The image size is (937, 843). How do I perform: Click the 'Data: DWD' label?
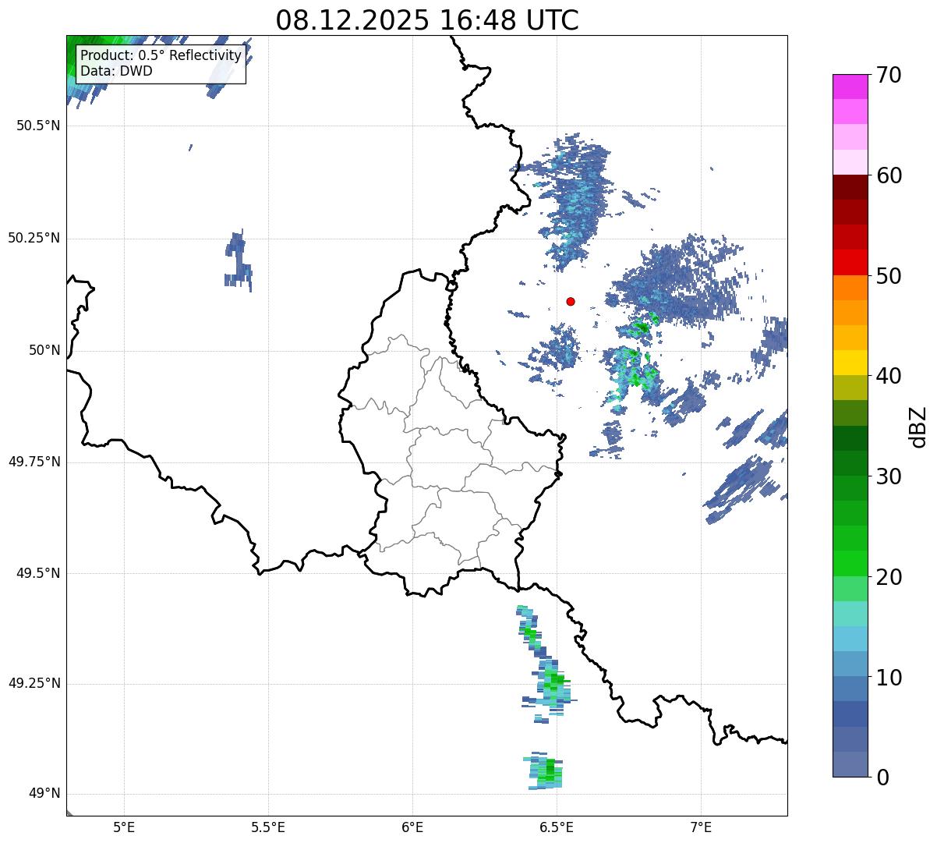pyautogui.click(x=117, y=71)
